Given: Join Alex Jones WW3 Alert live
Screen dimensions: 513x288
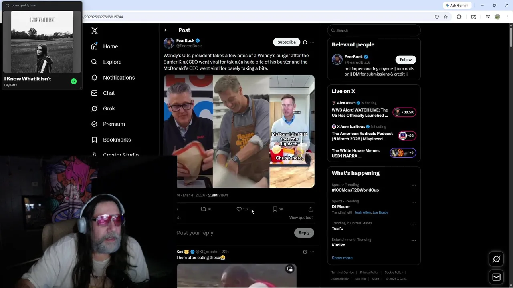Looking at the screenshot, I should click(374, 110).
